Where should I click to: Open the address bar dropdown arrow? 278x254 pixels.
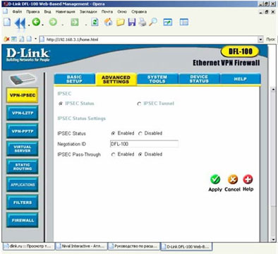click(260, 40)
